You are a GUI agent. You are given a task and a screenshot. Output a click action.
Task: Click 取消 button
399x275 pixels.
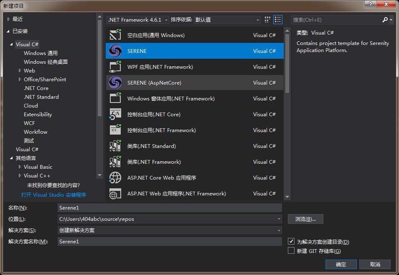(375, 264)
